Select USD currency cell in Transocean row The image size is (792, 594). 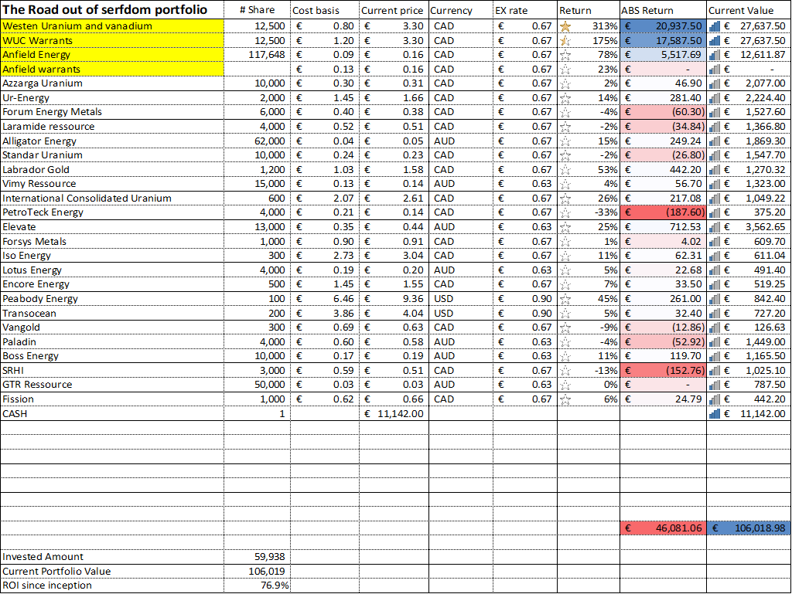pos(461,314)
